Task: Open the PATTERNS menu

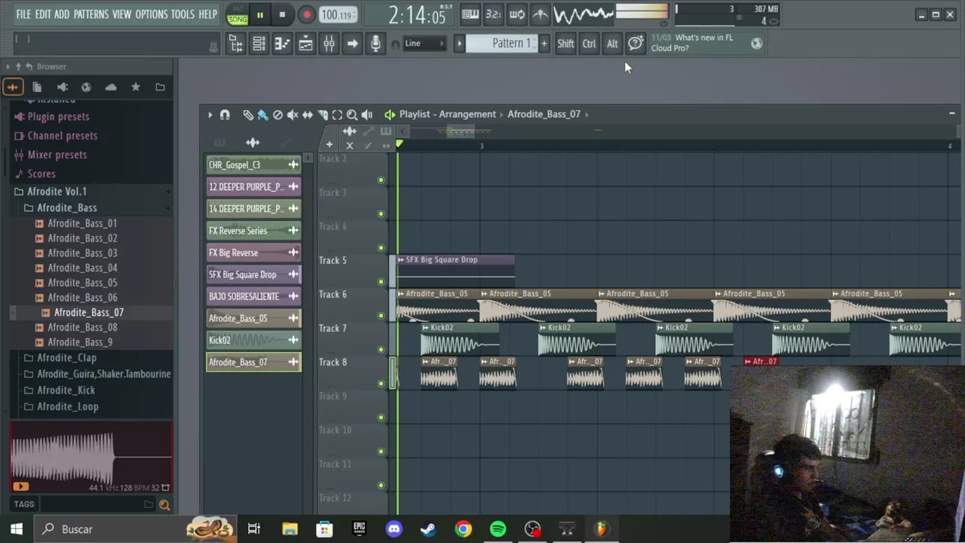Action: 91,14
